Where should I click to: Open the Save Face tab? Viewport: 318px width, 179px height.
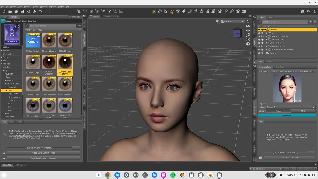280,67
